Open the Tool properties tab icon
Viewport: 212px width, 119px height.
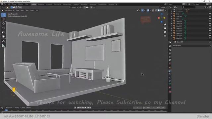click(170, 46)
